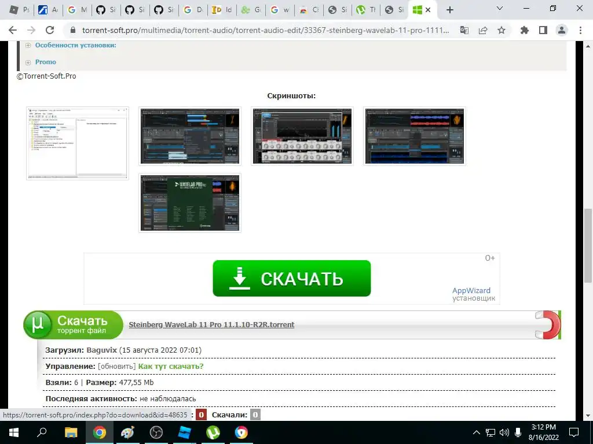Open 'Как тут скачать?' help link
This screenshot has width=593, height=444.
pyautogui.click(x=171, y=366)
